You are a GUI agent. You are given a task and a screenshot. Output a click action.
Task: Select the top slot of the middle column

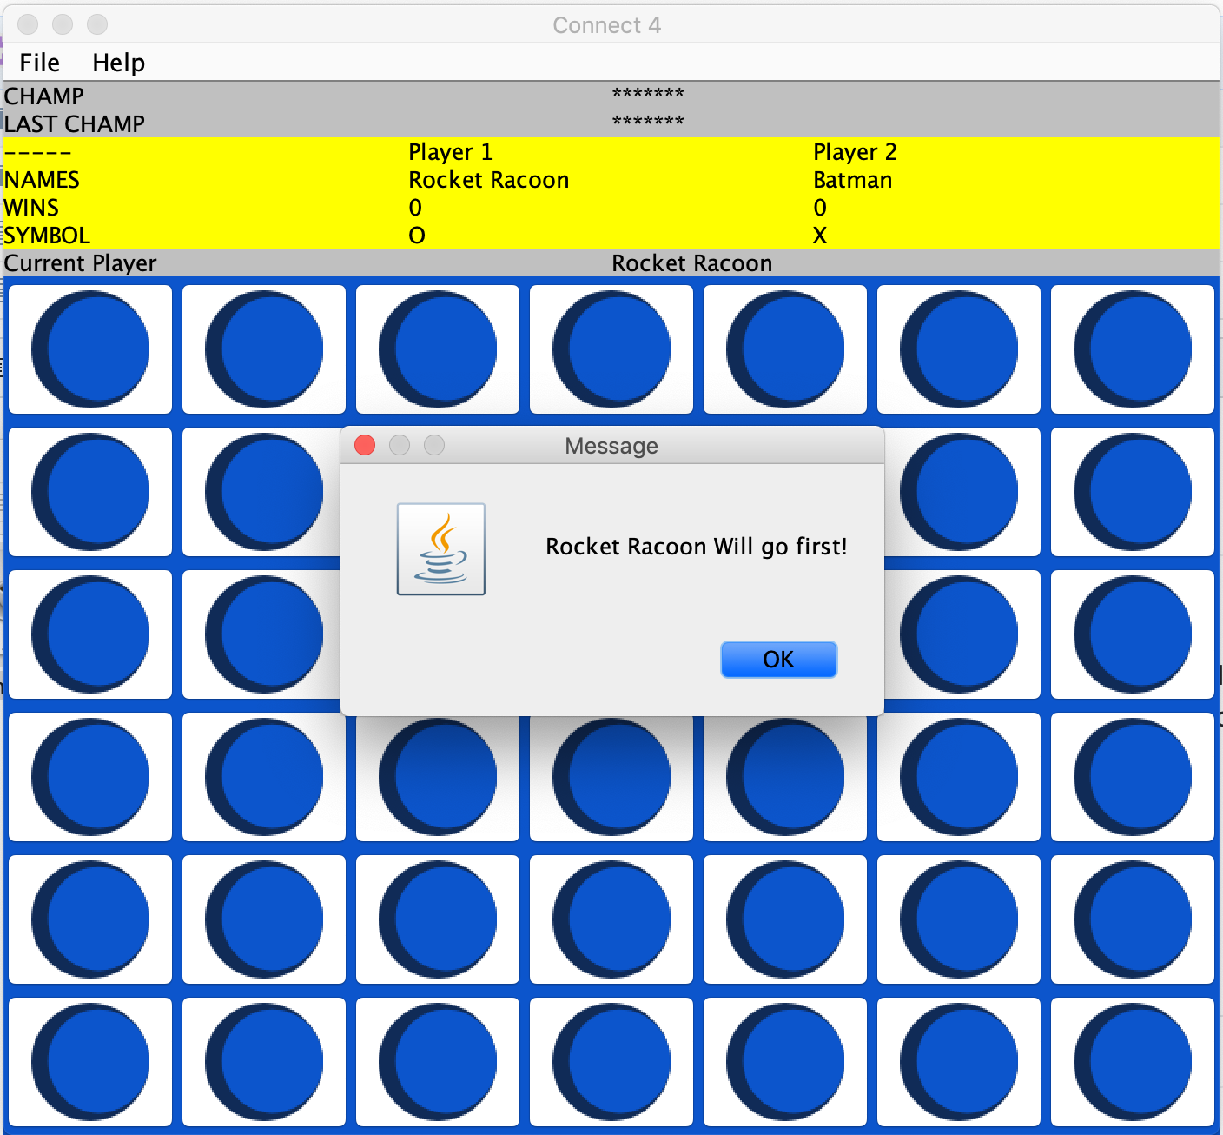tap(611, 348)
